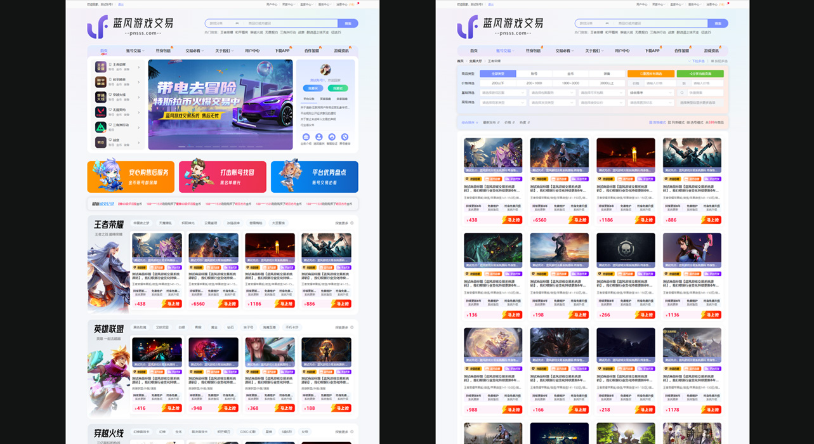Expand the 游戏区服 selection dropdown
Image resolution: width=814 pixels, height=444 pixels.
pyautogui.click(x=502, y=93)
